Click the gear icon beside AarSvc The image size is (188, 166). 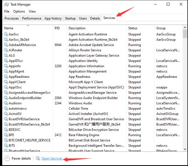tap(6, 34)
